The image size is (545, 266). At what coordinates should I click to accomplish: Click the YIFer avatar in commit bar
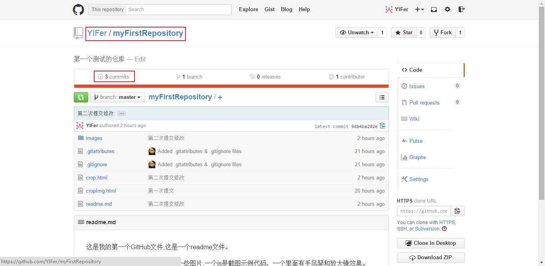pyautogui.click(x=80, y=126)
